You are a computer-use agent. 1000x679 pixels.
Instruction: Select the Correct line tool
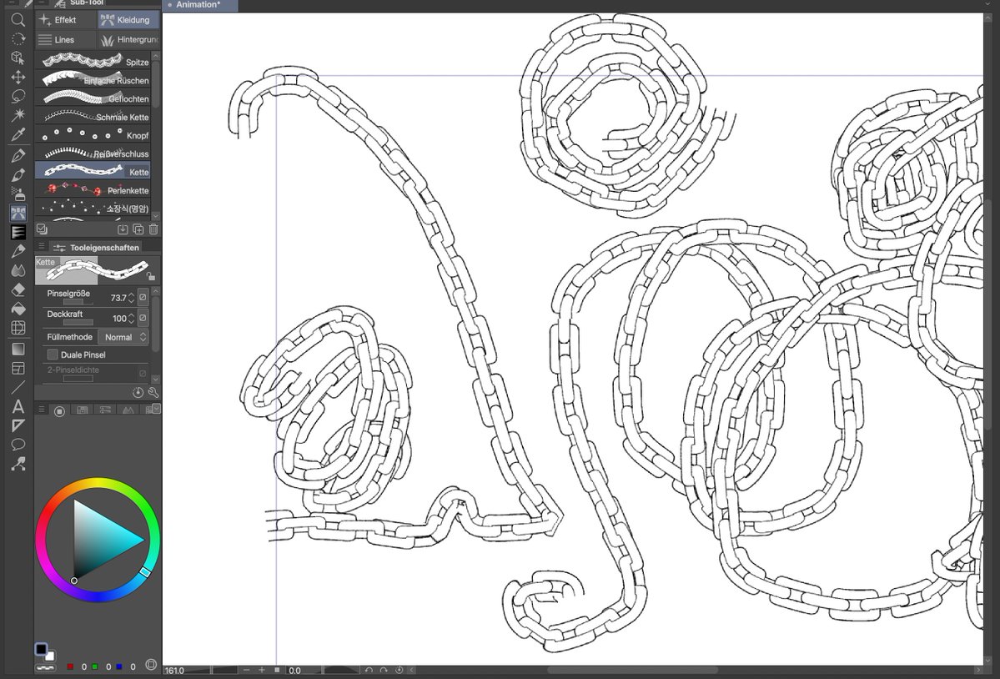[18, 464]
